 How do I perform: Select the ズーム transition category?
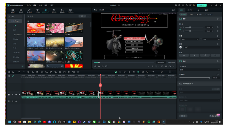coord(15,43)
